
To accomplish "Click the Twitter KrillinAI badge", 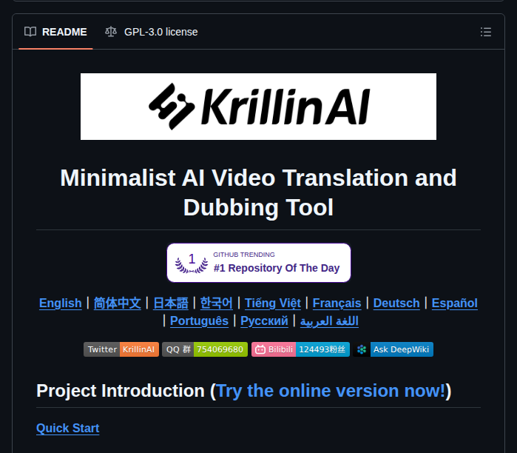I will point(121,349).
